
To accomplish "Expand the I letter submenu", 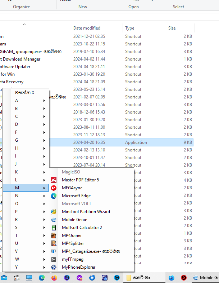I will (26, 156).
